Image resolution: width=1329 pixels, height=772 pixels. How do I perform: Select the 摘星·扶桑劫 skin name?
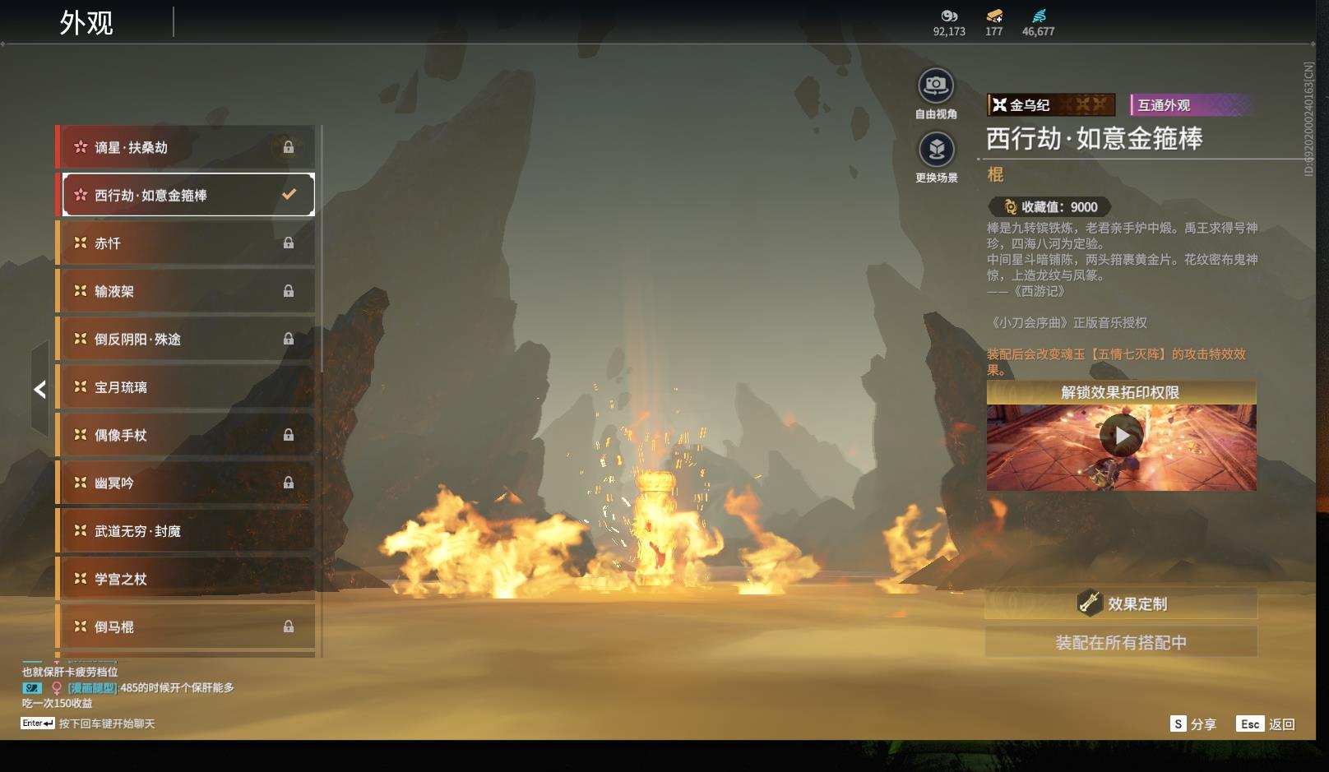(131, 147)
